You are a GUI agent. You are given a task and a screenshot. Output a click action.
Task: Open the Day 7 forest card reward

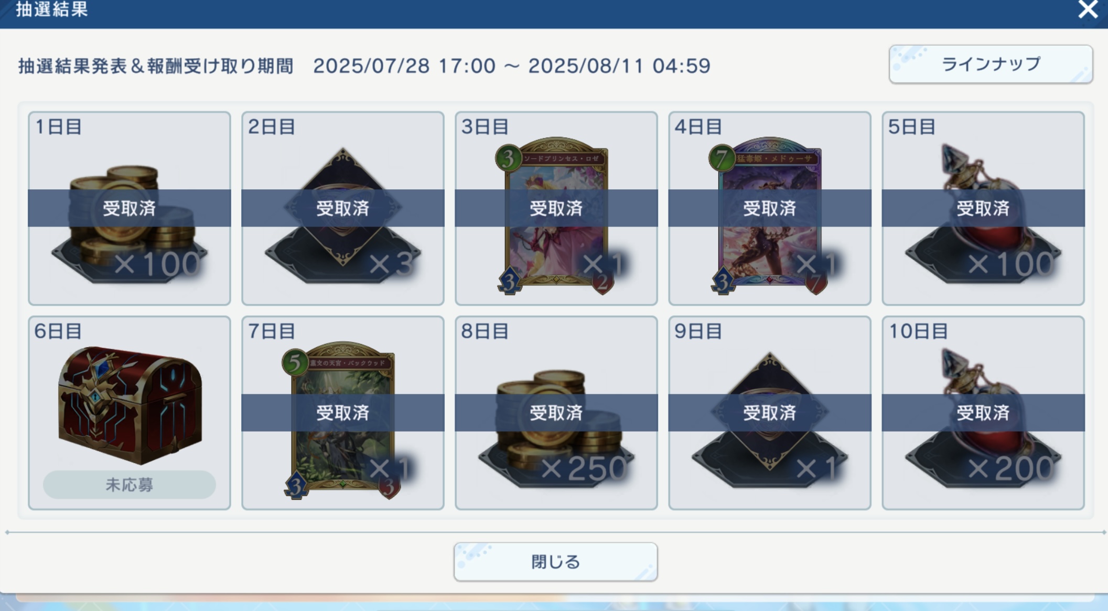click(342, 421)
